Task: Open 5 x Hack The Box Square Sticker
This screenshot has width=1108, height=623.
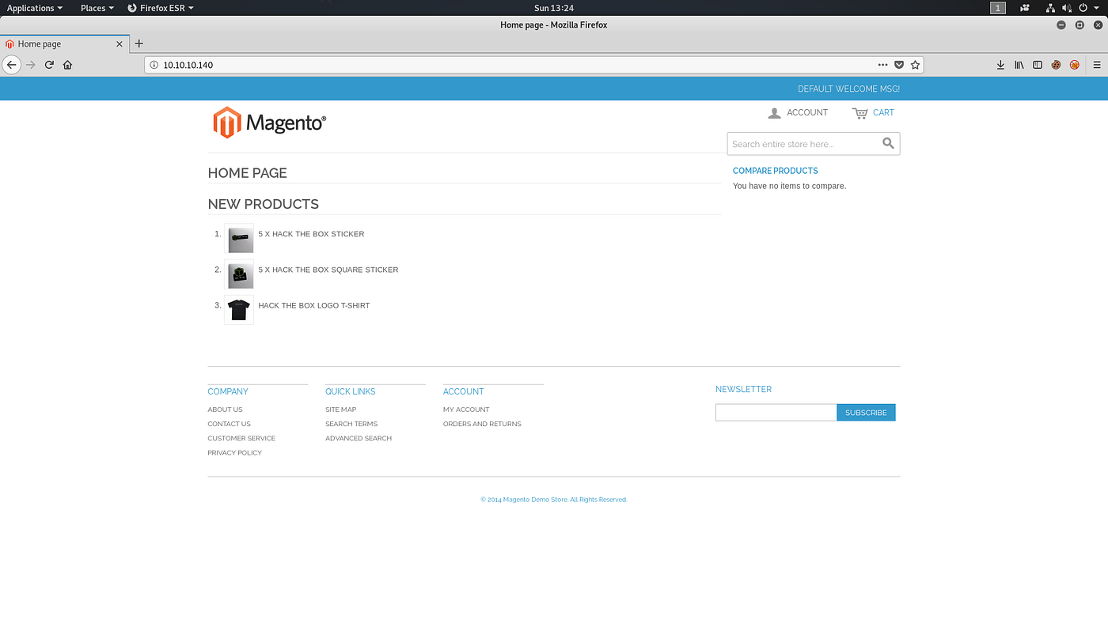Action: (328, 270)
